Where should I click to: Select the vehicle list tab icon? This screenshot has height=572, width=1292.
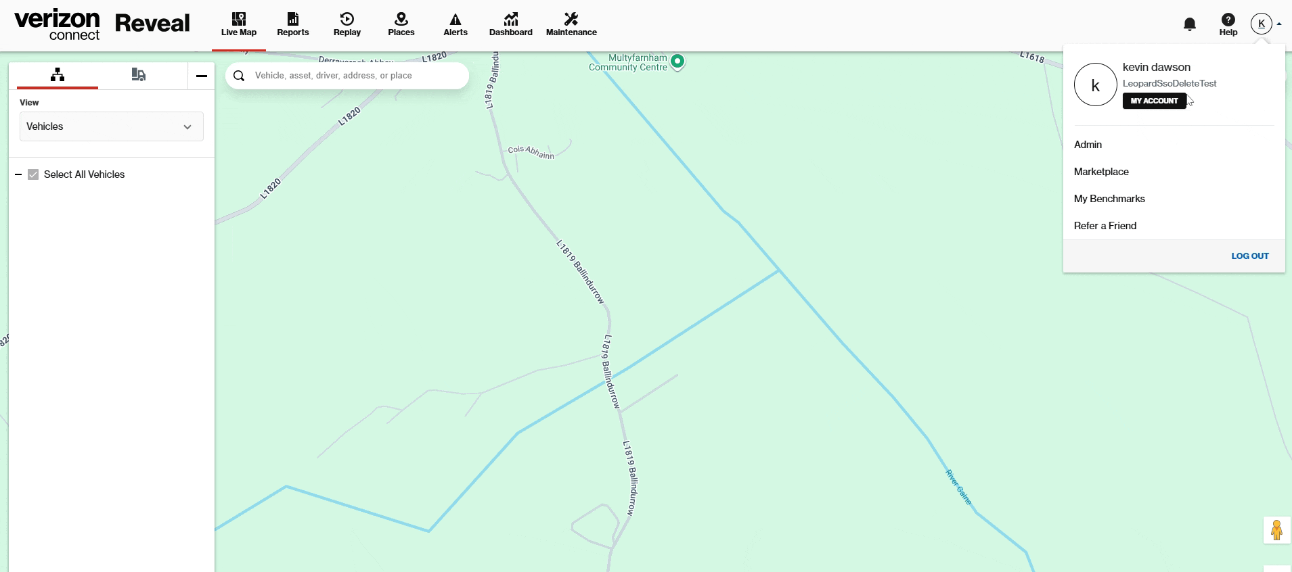(x=139, y=74)
